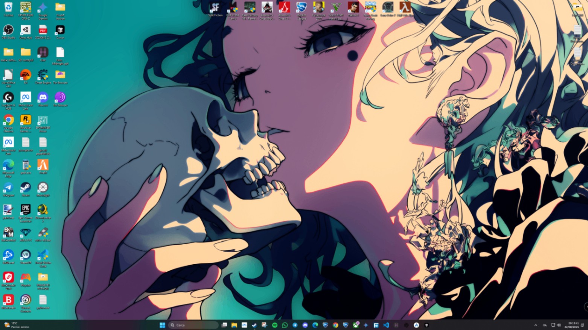
Task: Open the stable-diffusion folder
Action: pyautogui.click(x=8, y=54)
